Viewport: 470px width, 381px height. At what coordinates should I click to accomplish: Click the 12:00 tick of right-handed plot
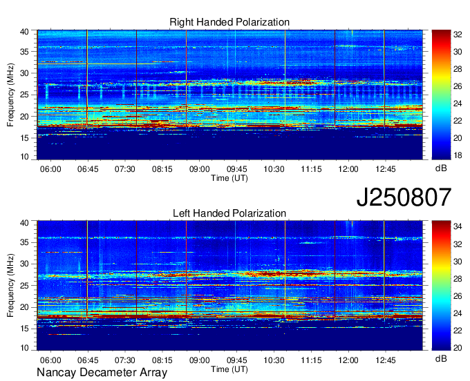[348, 169]
